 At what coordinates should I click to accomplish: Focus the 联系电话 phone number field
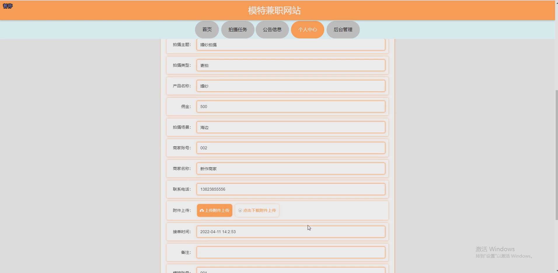[291, 189]
